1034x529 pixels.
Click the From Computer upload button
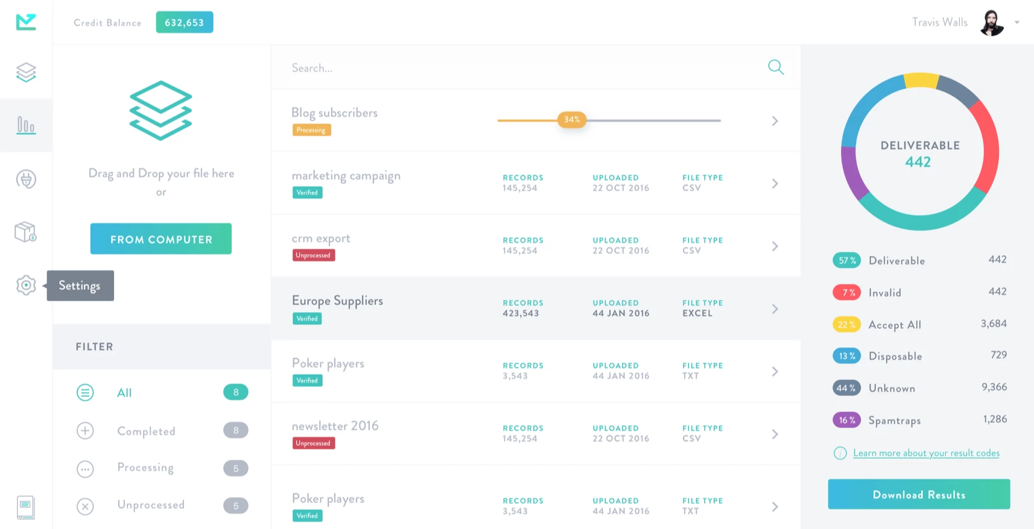[161, 239]
